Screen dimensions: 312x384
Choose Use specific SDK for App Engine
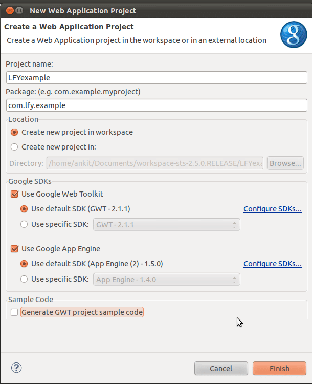24,279
